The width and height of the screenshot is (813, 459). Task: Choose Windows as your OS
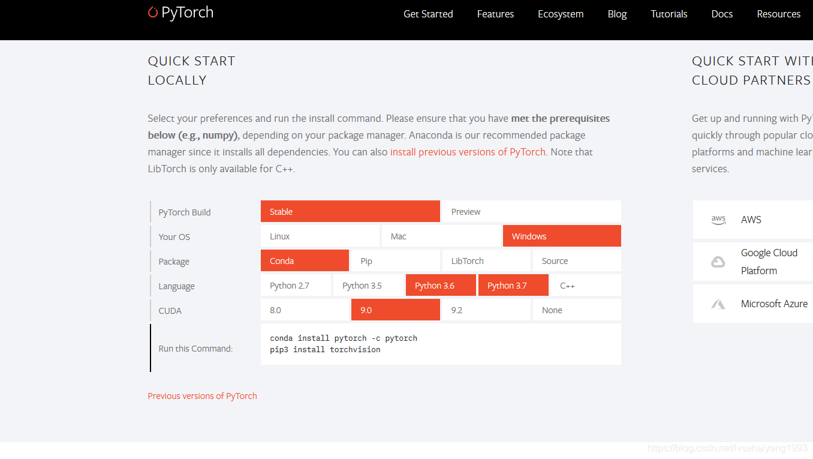coord(562,236)
